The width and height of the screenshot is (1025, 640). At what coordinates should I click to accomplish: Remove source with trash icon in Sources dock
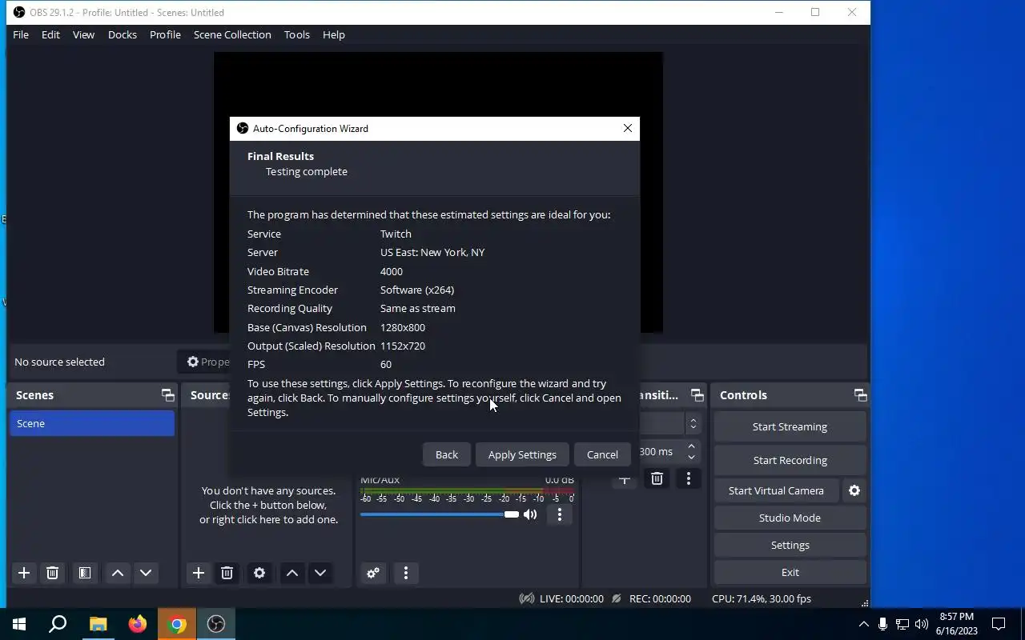coord(227,573)
